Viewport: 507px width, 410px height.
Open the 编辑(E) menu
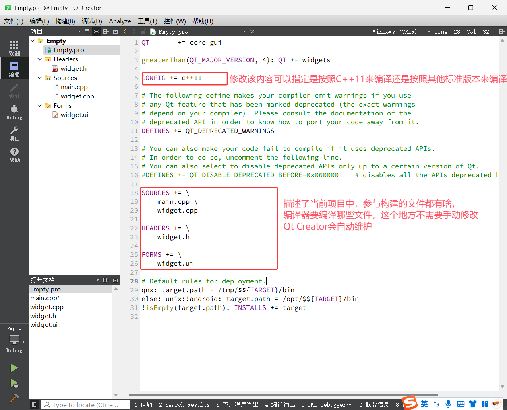click(39, 21)
